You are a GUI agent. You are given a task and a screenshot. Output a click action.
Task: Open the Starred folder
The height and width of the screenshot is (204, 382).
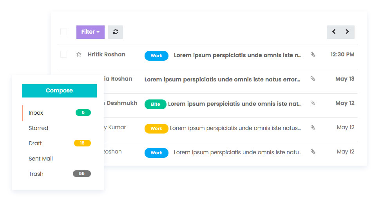click(38, 128)
